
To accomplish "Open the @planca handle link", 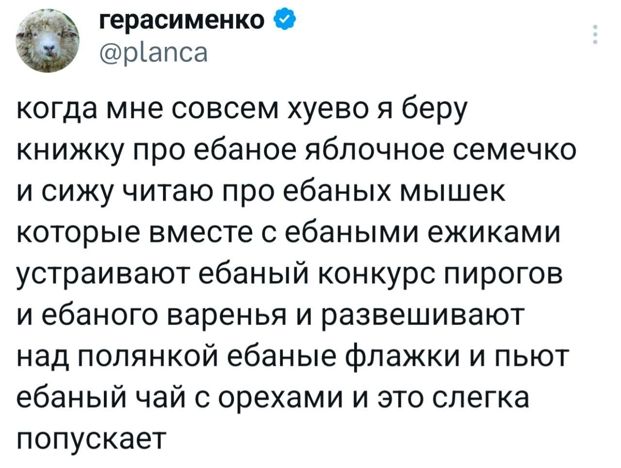I will (x=154, y=52).
